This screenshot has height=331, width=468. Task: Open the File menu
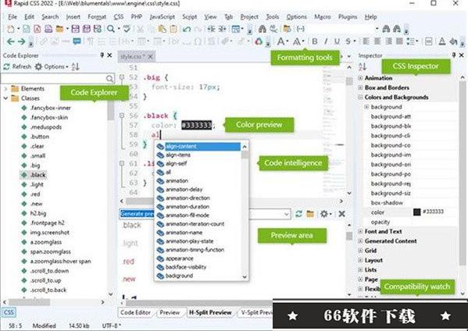coord(13,16)
